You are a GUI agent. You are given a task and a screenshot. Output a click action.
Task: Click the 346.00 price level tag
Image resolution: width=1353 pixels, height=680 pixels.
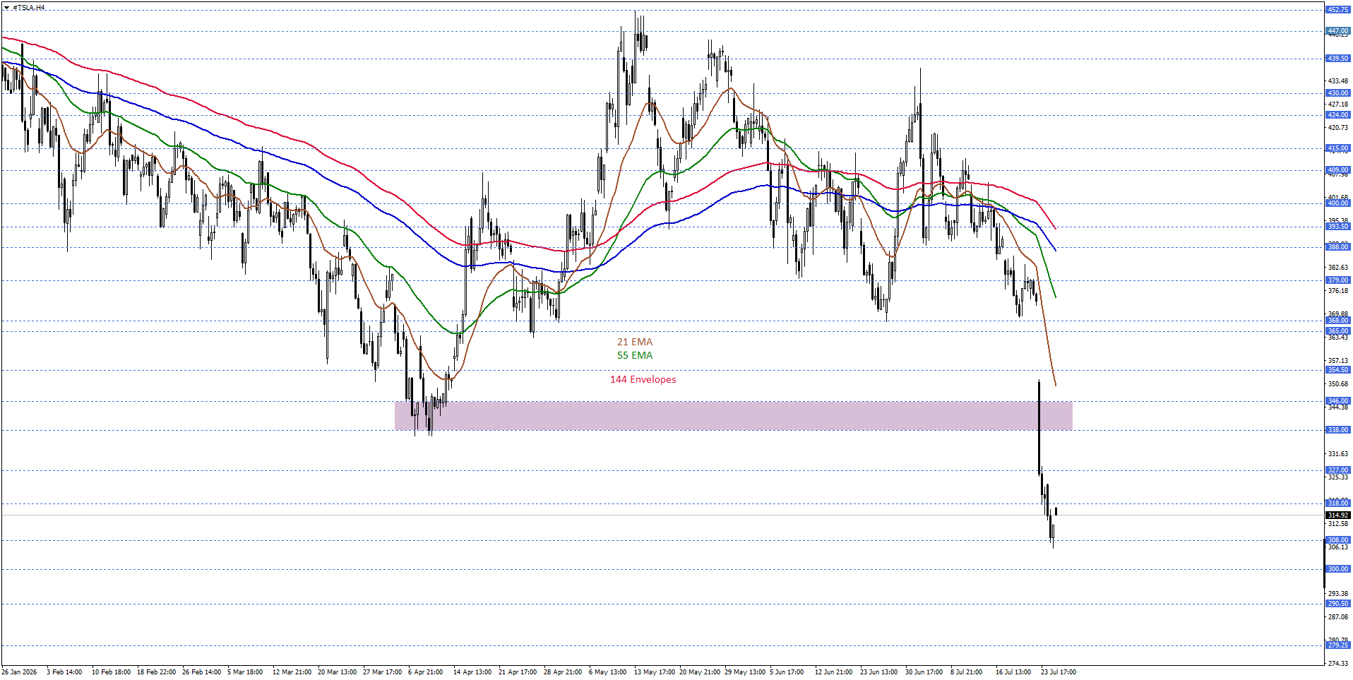pos(1338,401)
